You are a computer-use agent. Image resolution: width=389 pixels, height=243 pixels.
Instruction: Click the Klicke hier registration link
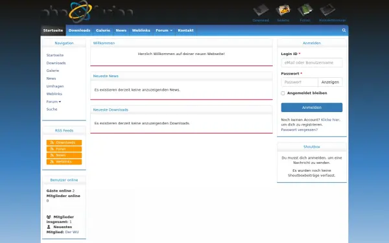(330, 120)
